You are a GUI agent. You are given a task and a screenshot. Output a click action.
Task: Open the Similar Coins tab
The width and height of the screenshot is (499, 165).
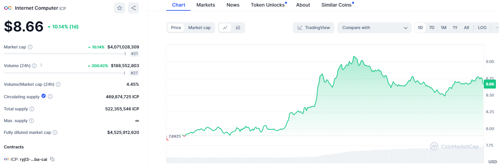[x=336, y=5]
